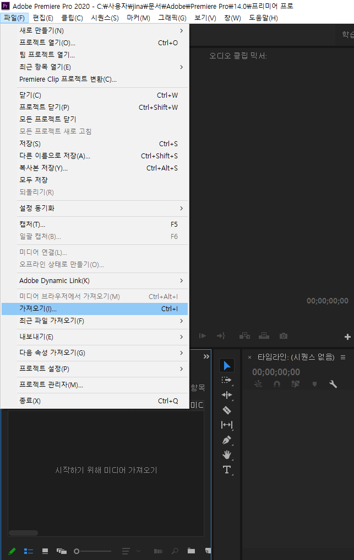The image size is (354, 560).
Task: Open the timeline panel hamburger menu
Action: coord(343,357)
